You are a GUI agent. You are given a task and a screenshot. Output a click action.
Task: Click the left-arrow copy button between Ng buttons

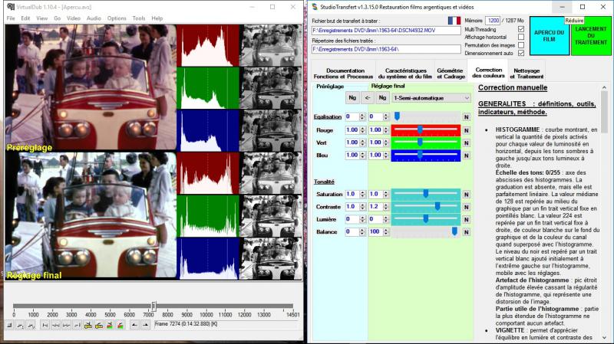pos(368,98)
